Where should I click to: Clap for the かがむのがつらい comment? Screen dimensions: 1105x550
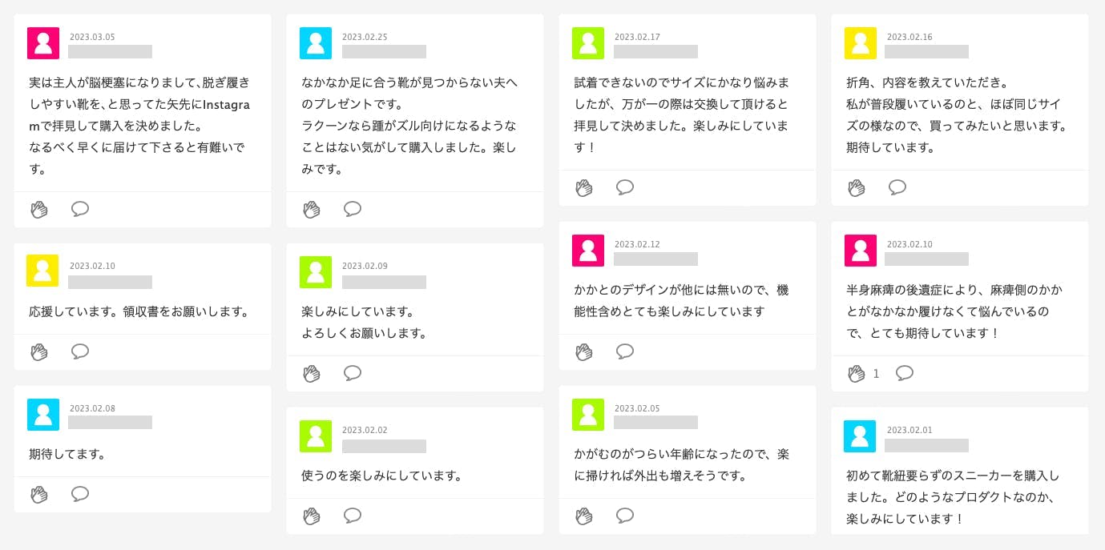coord(584,516)
